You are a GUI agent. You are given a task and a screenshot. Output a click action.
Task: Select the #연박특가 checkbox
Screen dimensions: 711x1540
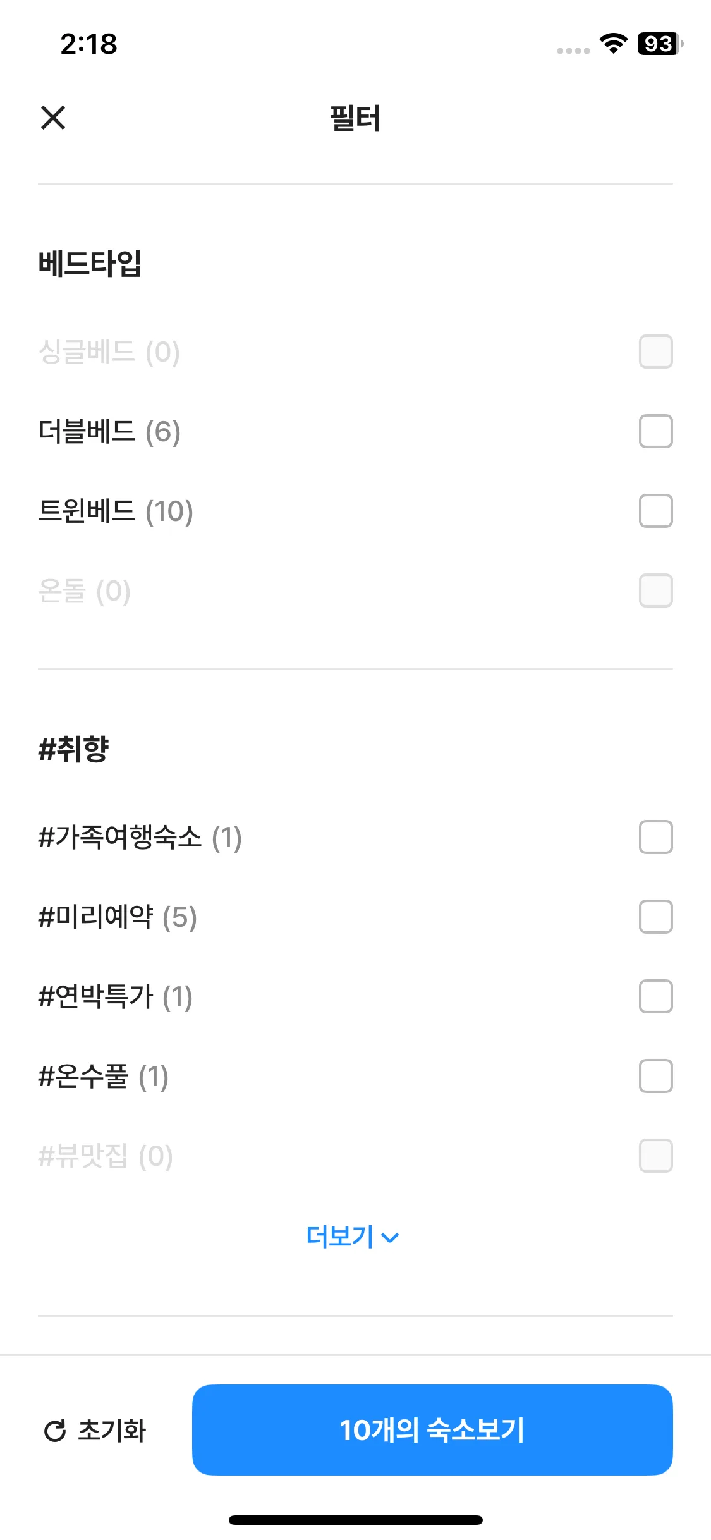pyautogui.click(x=655, y=996)
